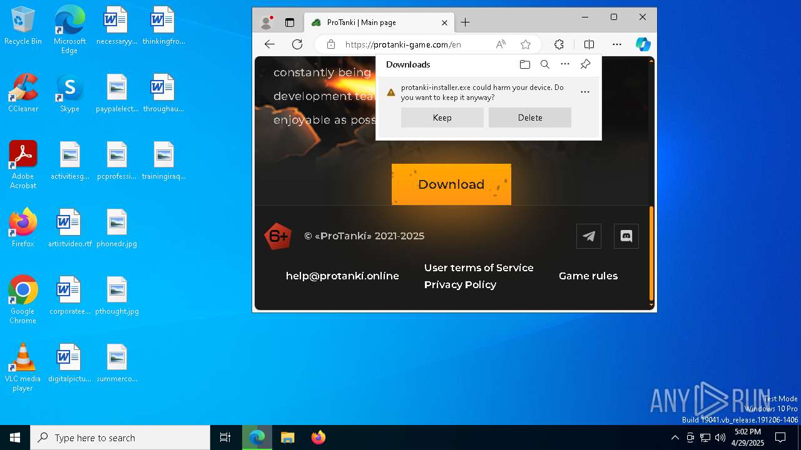Select the necessaryy Word document icon
Image resolution: width=801 pixels, height=450 pixels.
pyautogui.click(x=116, y=26)
